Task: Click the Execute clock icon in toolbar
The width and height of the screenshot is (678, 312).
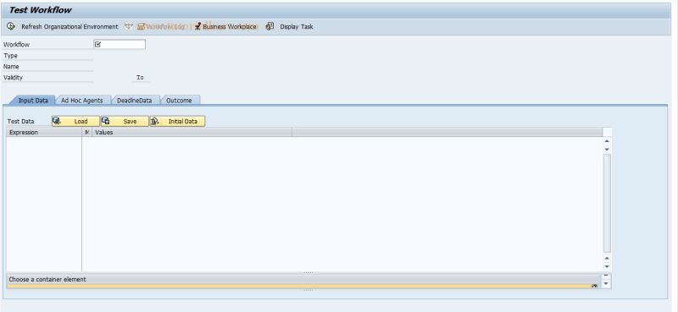Action: (11, 26)
